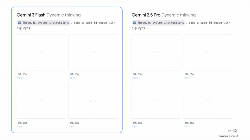Click loading dots in Gemini 2.5 Pro's first preview
This screenshot has width=250, height=140.
pyautogui.click(x=156, y=52)
